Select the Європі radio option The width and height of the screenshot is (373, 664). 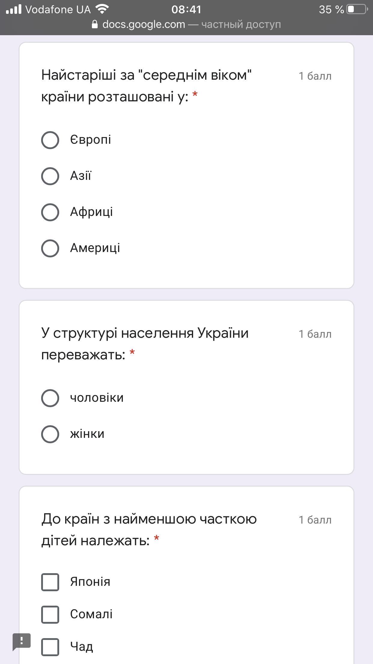(50, 140)
